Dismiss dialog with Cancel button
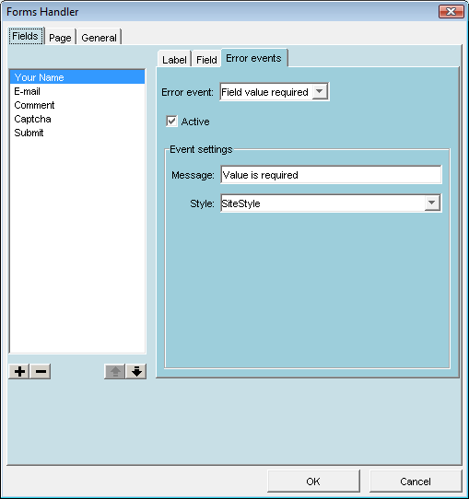Viewport: 469px width, 499px height. (416, 482)
